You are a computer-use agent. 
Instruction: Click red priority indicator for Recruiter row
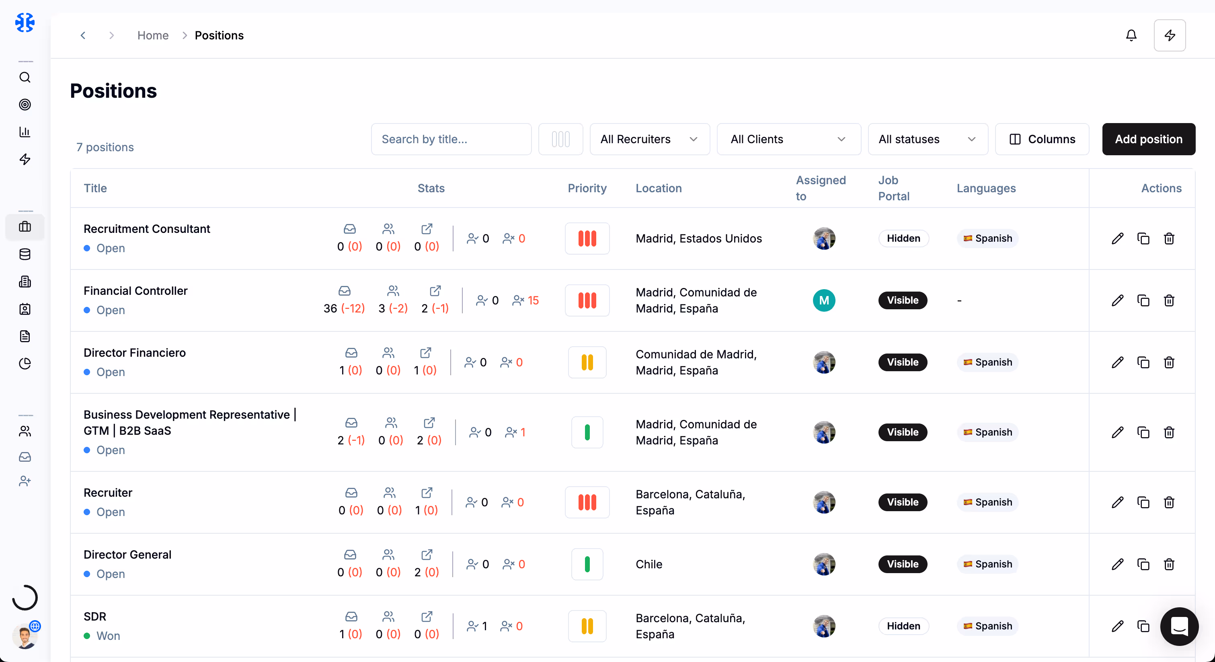587,502
